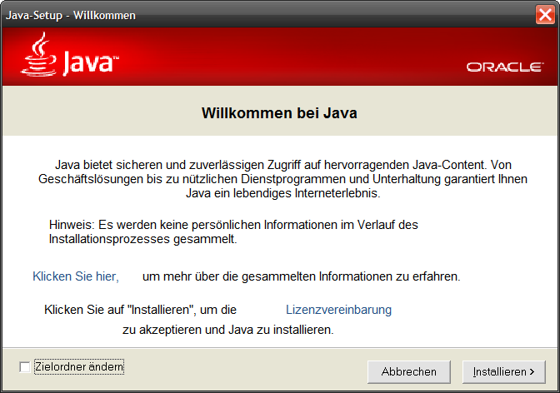Click the "Willkommen bei Java" heading
The height and width of the screenshot is (393, 560).
click(x=279, y=112)
